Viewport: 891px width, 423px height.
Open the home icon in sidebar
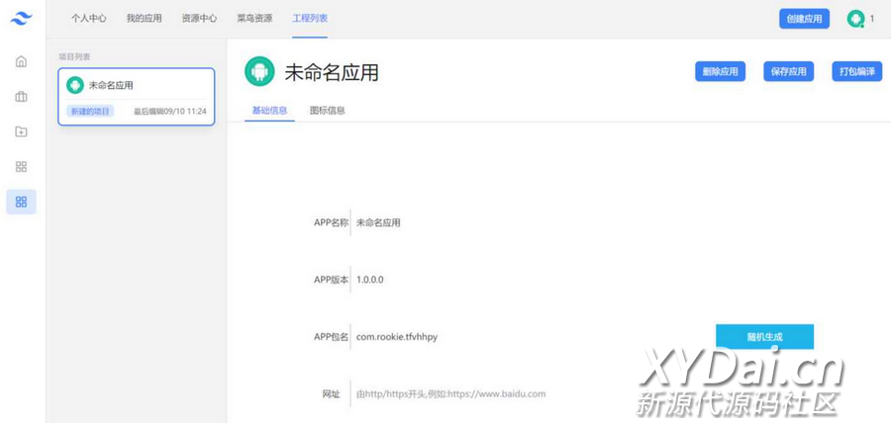coord(21,61)
